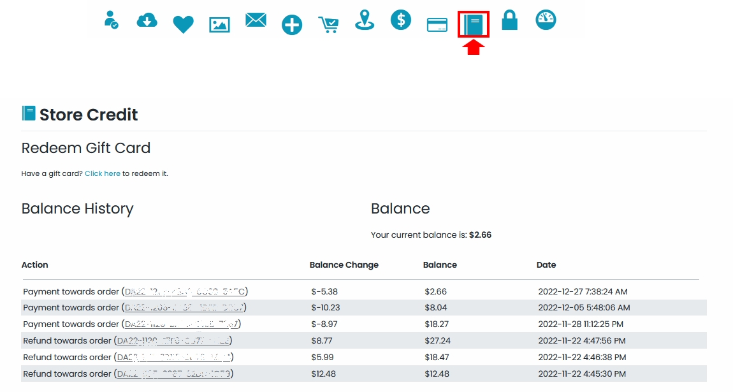Click the map pin addresses icon
Screen dimensions: 733x392
(365, 20)
